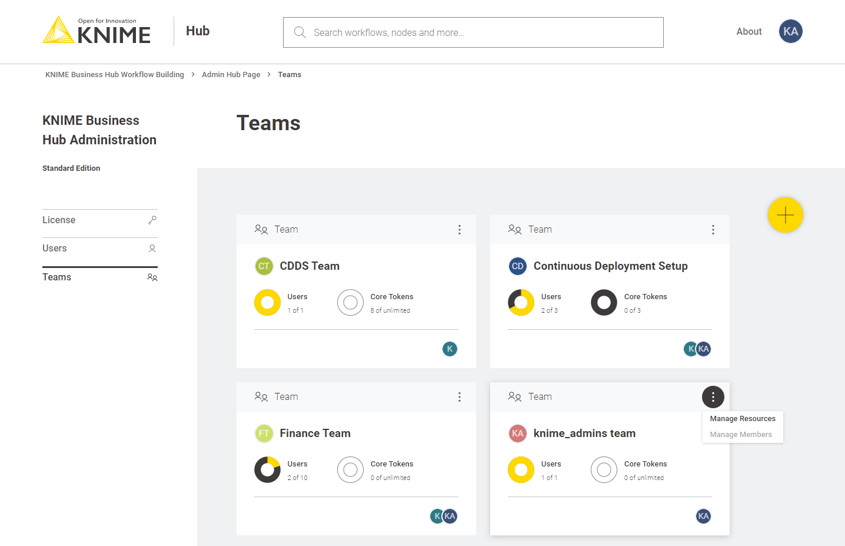This screenshot has height=546, width=845.
Task: Open the License section in sidebar
Action: (x=100, y=220)
